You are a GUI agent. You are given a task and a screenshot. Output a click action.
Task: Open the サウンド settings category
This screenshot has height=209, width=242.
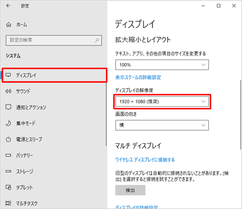click(x=53, y=91)
